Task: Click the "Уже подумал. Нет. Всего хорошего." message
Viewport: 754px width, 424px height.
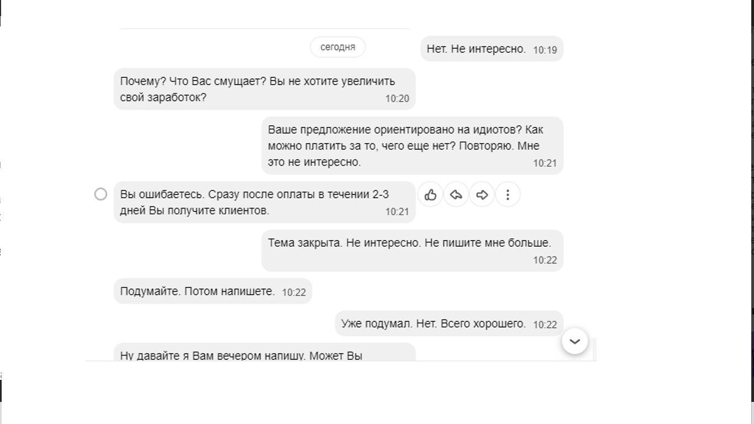Action: (x=433, y=324)
